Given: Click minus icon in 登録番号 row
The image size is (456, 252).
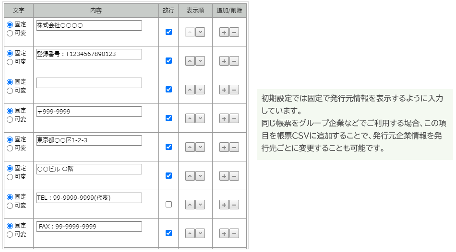Looking at the screenshot, I should click(x=234, y=61).
